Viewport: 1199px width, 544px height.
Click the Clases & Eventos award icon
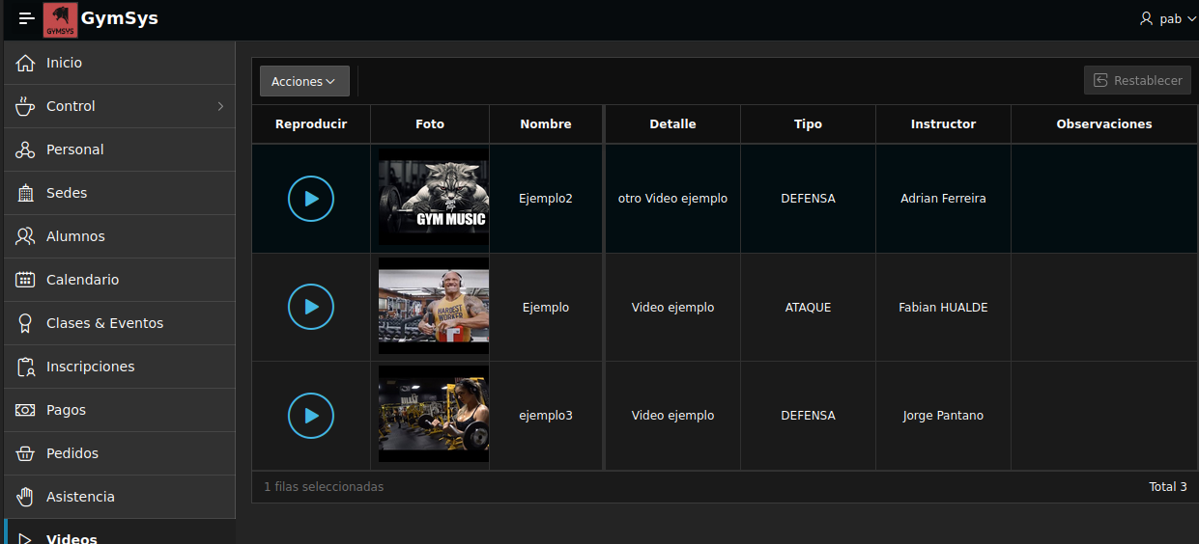tap(26, 323)
